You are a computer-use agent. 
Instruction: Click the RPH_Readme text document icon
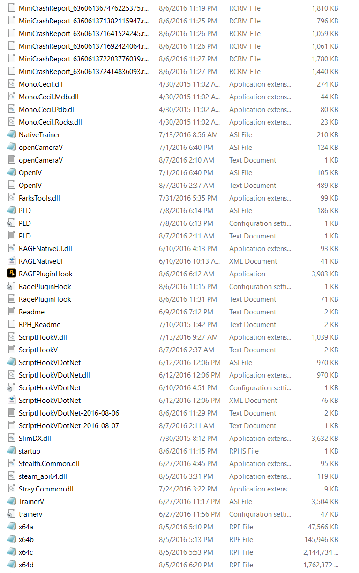[12, 324]
